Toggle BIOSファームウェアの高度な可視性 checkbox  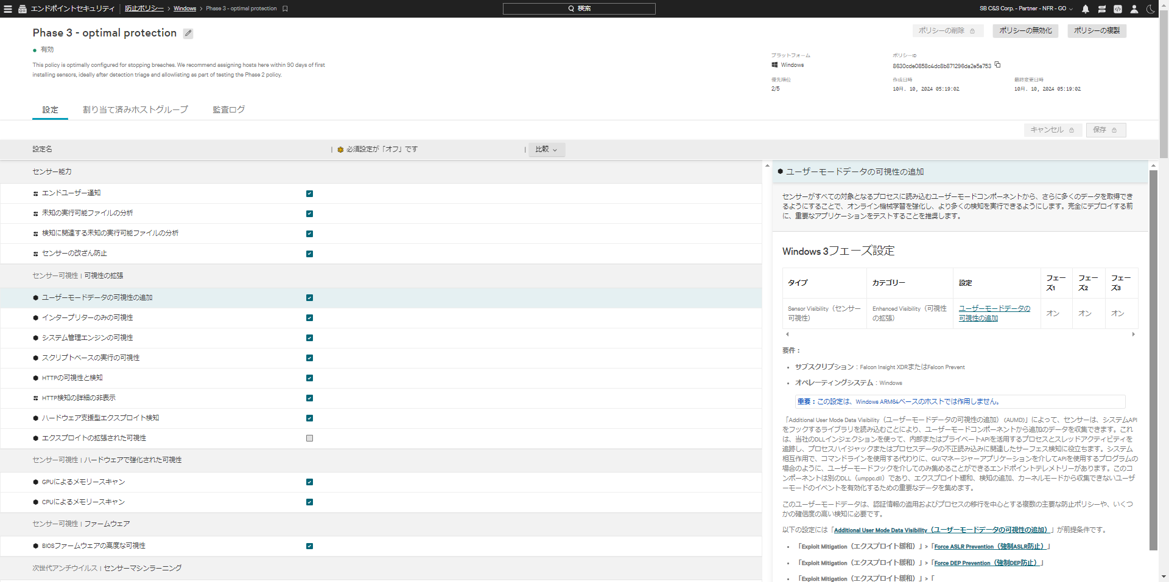[309, 546]
